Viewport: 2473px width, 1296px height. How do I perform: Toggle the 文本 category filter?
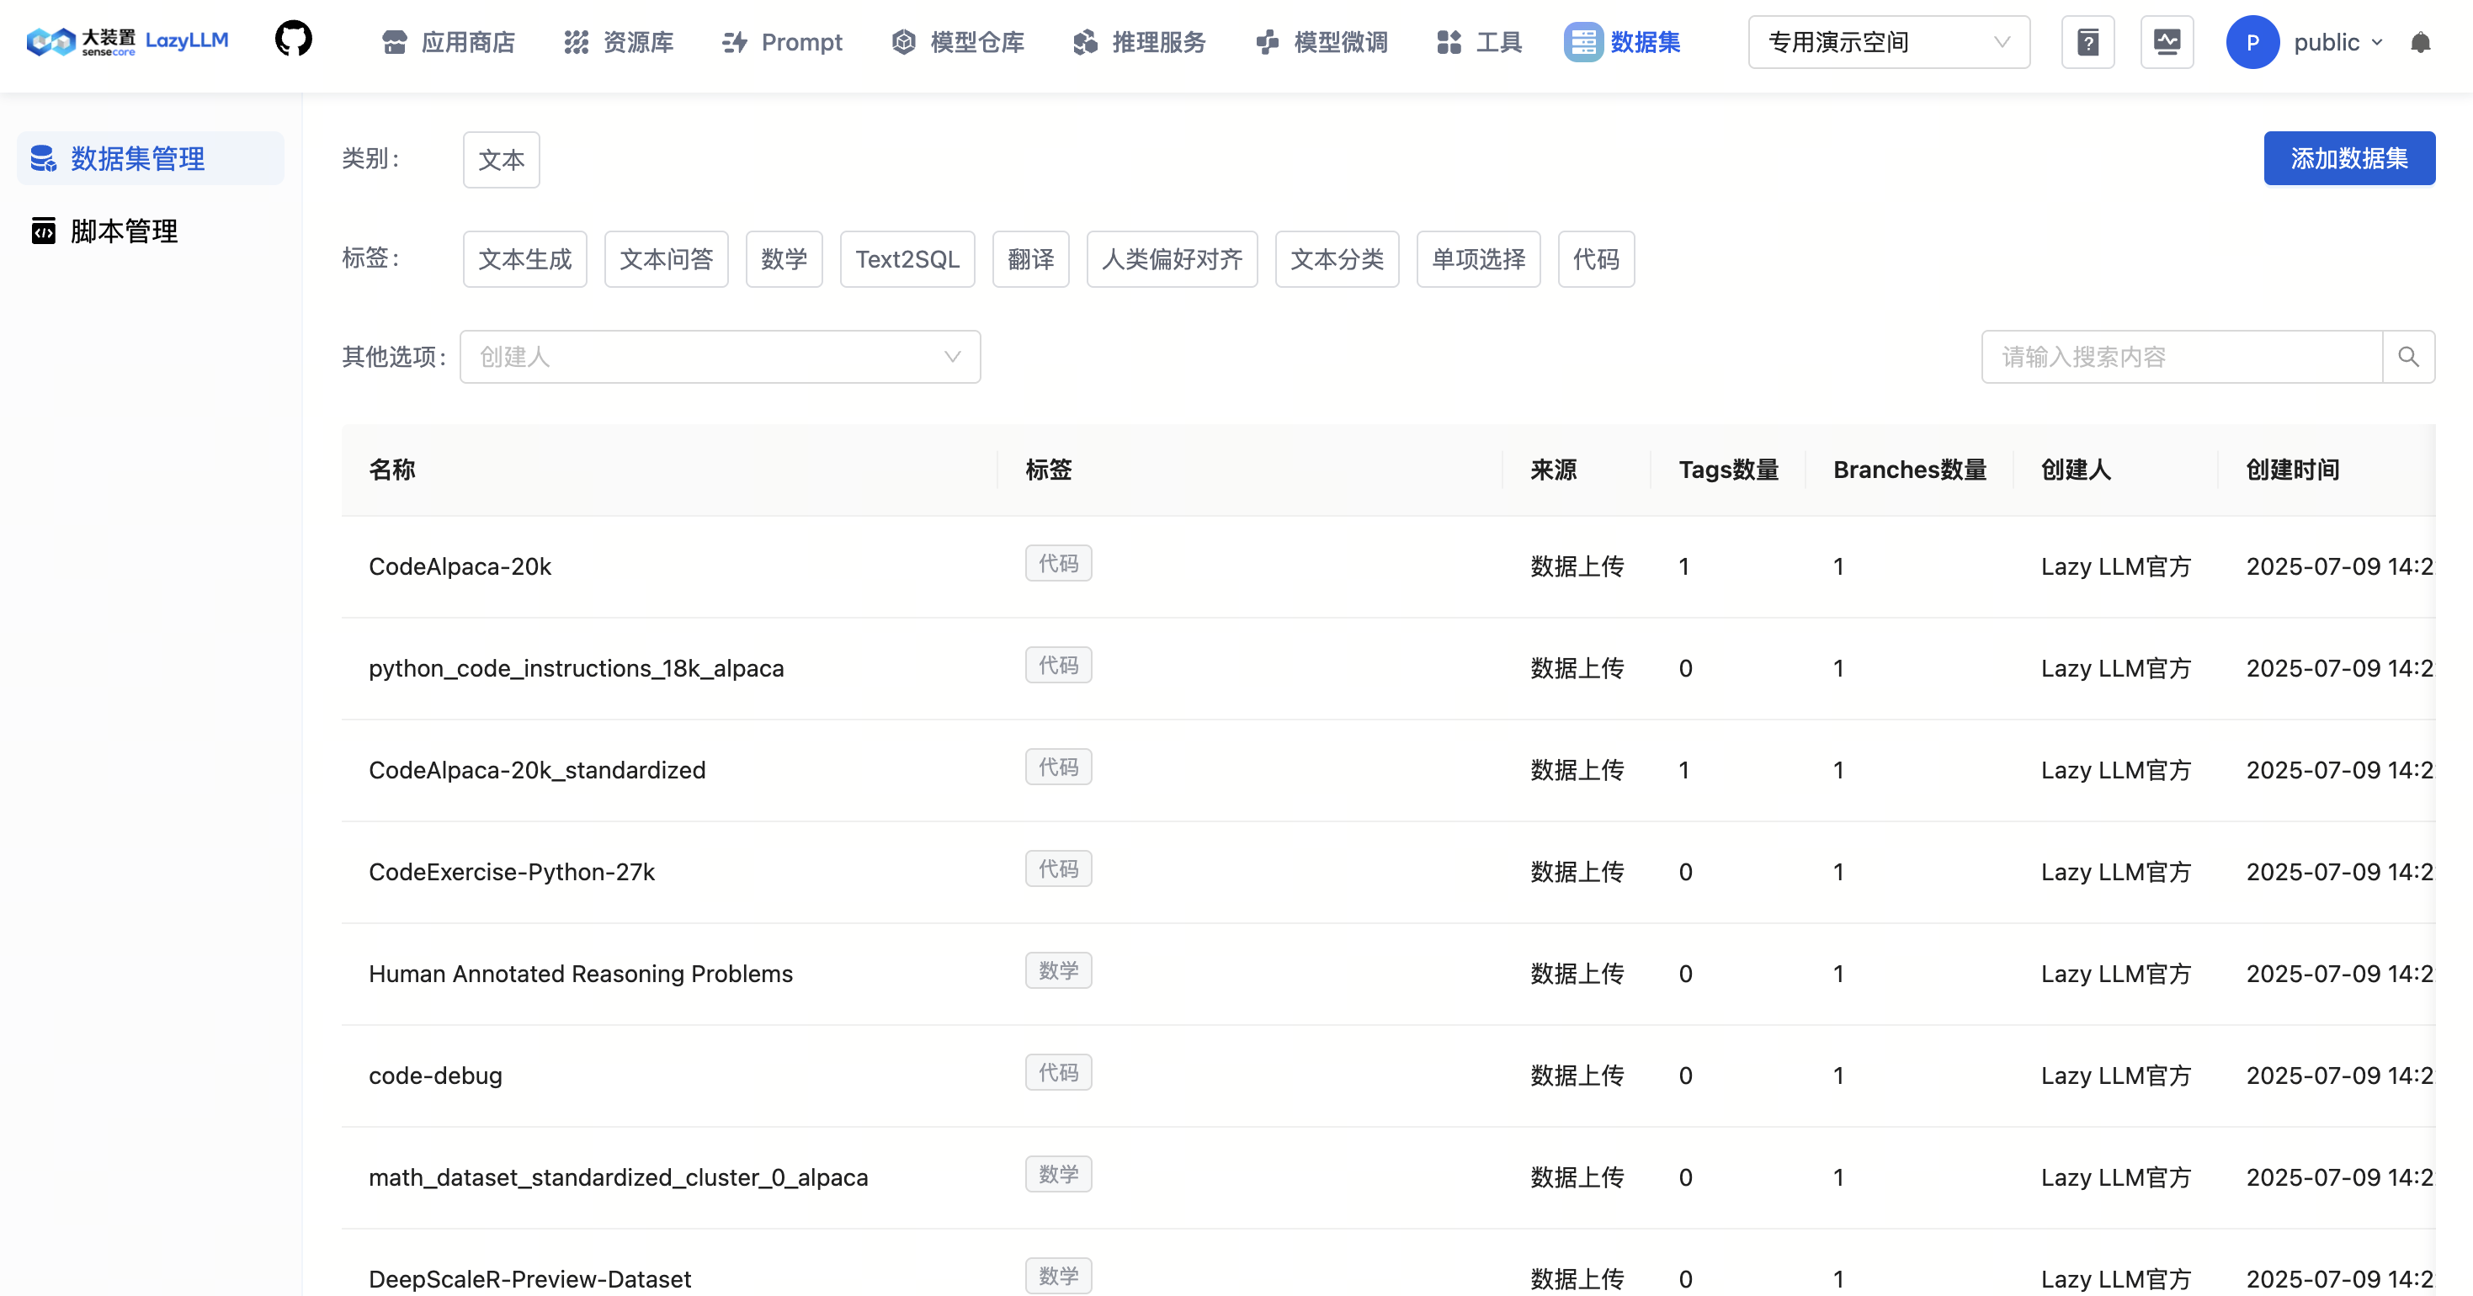[501, 159]
